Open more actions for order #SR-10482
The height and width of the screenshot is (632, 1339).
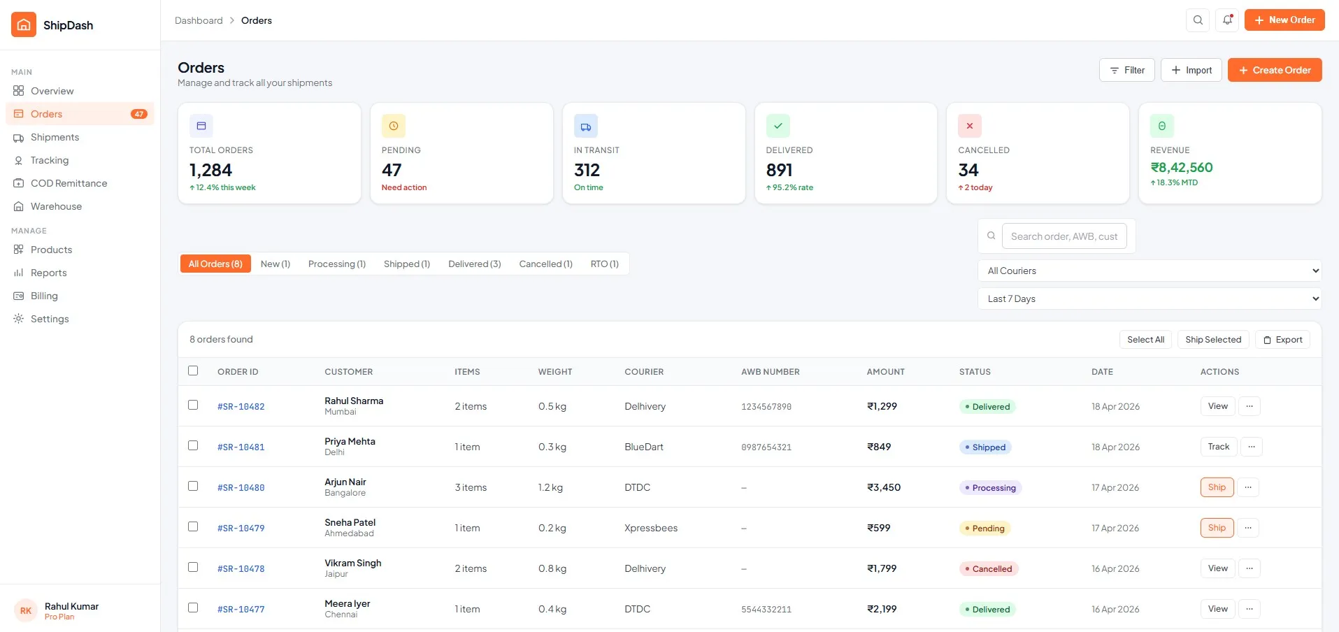[x=1250, y=406]
